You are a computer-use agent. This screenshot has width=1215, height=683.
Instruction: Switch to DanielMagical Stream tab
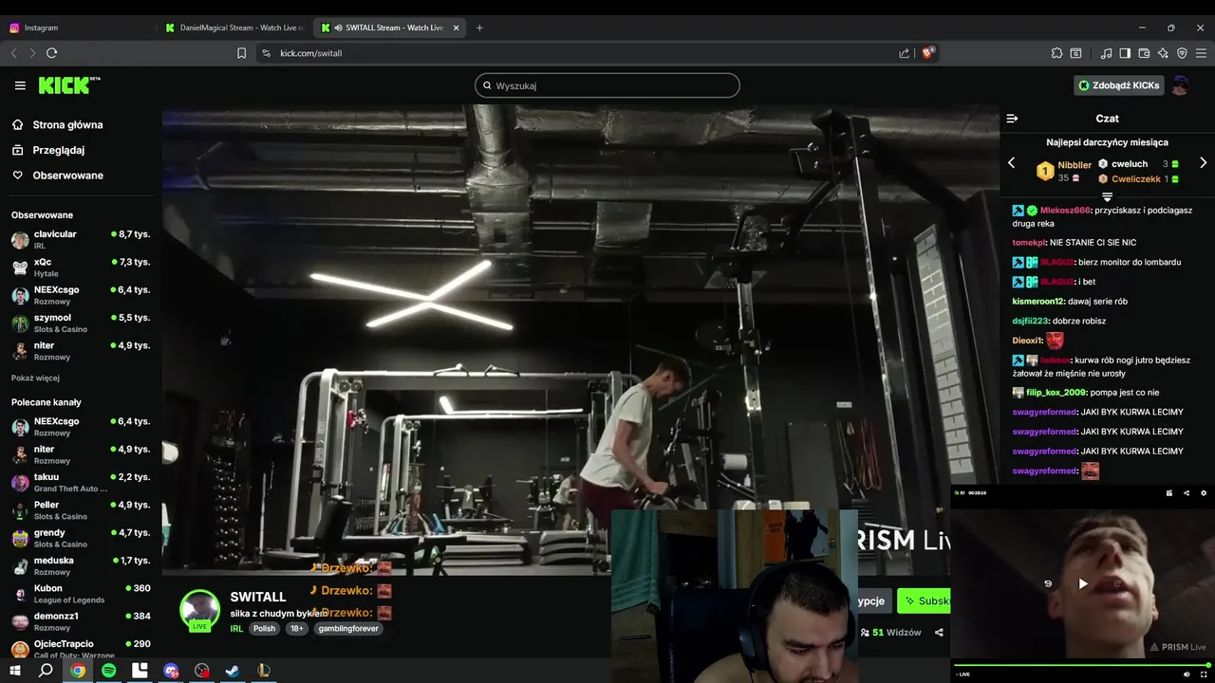tap(234, 28)
